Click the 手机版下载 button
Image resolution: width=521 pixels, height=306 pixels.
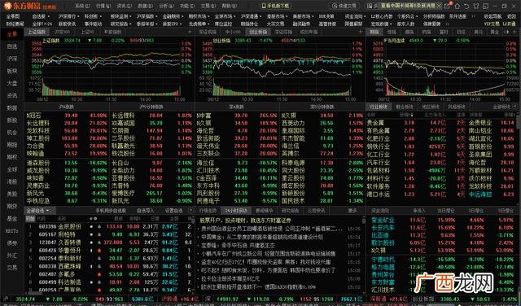(x=275, y=6)
